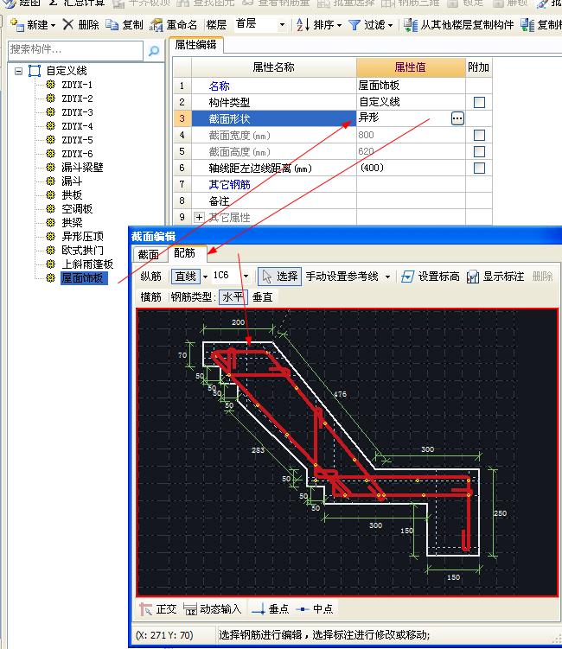The image size is (562, 649).
Task: Collapse the 自定义线 tree node
Action: click(18, 71)
